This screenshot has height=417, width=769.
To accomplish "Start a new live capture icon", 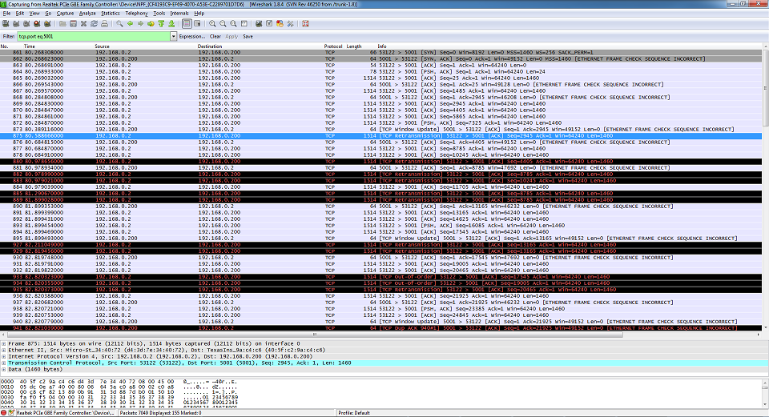I will (x=26, y=23).
